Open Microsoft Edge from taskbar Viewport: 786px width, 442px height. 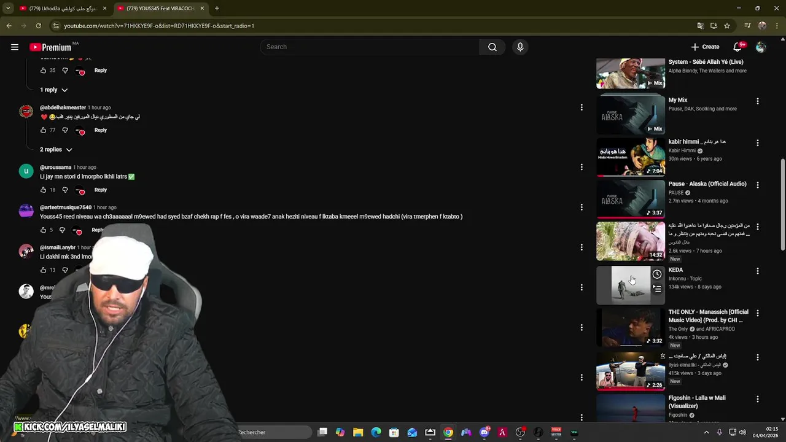coord(376,432)
